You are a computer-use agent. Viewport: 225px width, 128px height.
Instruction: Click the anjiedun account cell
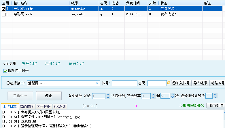[x=84, y=14]
